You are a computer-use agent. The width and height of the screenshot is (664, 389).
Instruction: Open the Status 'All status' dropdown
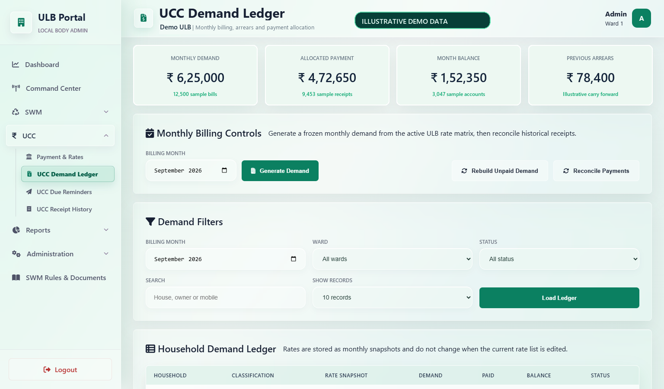pos(559,259)
